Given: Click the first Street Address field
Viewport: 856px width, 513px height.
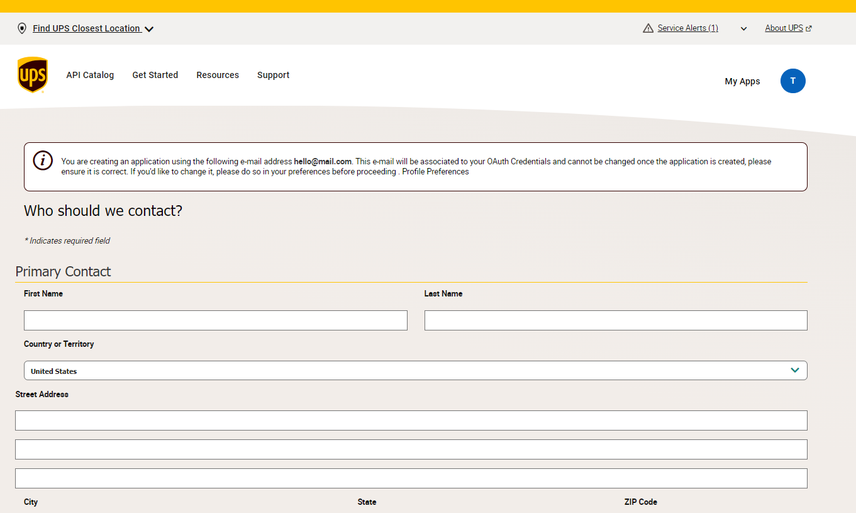Looking at the screenshot, I should click(411, 420).
